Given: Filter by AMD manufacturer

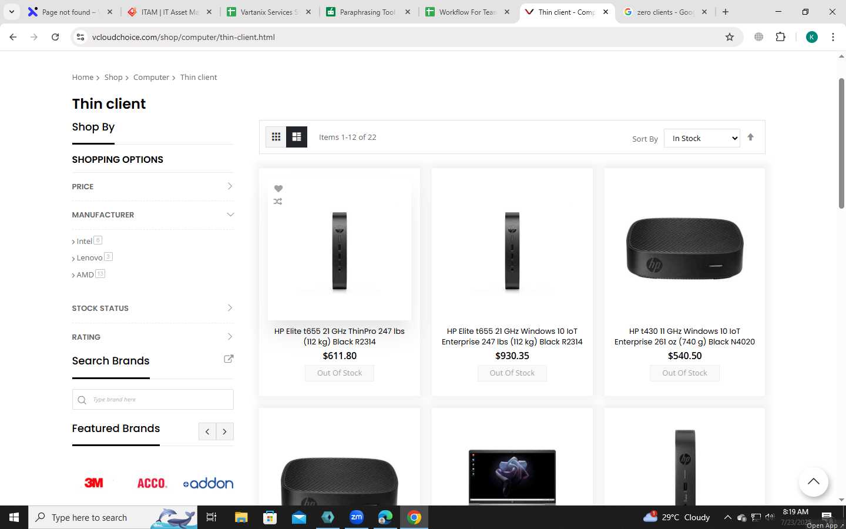Looking at the screenshot, I should pyautogui.click(x=85, y=274).
